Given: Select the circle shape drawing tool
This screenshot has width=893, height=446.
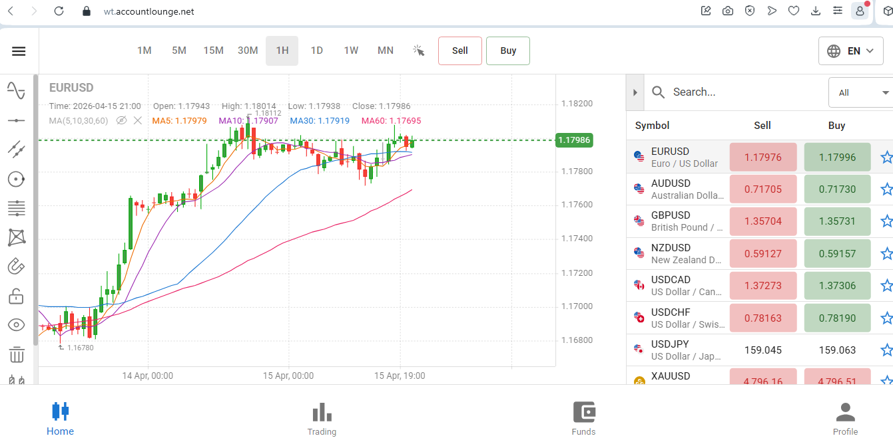Looking at the screenshot, I should 16,179.
